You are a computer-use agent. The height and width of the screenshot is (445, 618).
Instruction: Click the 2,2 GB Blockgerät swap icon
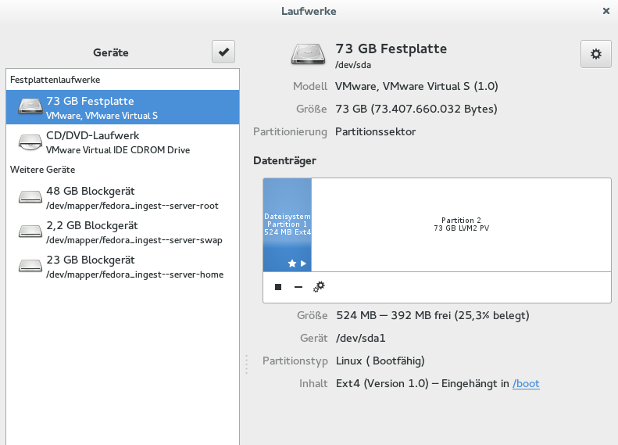pyautogui.click(x=30, y=232)
